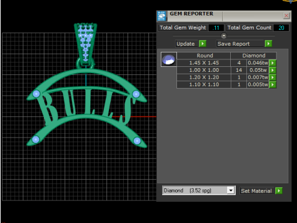The image size is (297, 223).
Task: Click green arrow beside Set Material
Action: tap(279, 191)
